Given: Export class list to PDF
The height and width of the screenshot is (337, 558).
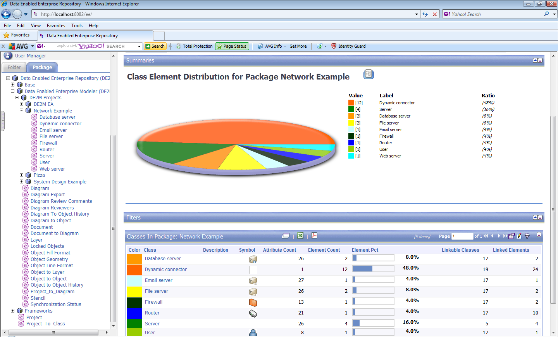Looking at the screenshot, I should click(314, 235).
